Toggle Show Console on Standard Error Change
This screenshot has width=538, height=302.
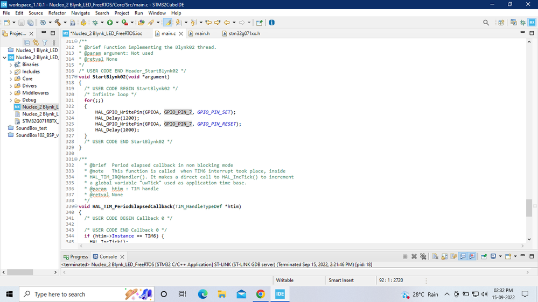[472, 256]
